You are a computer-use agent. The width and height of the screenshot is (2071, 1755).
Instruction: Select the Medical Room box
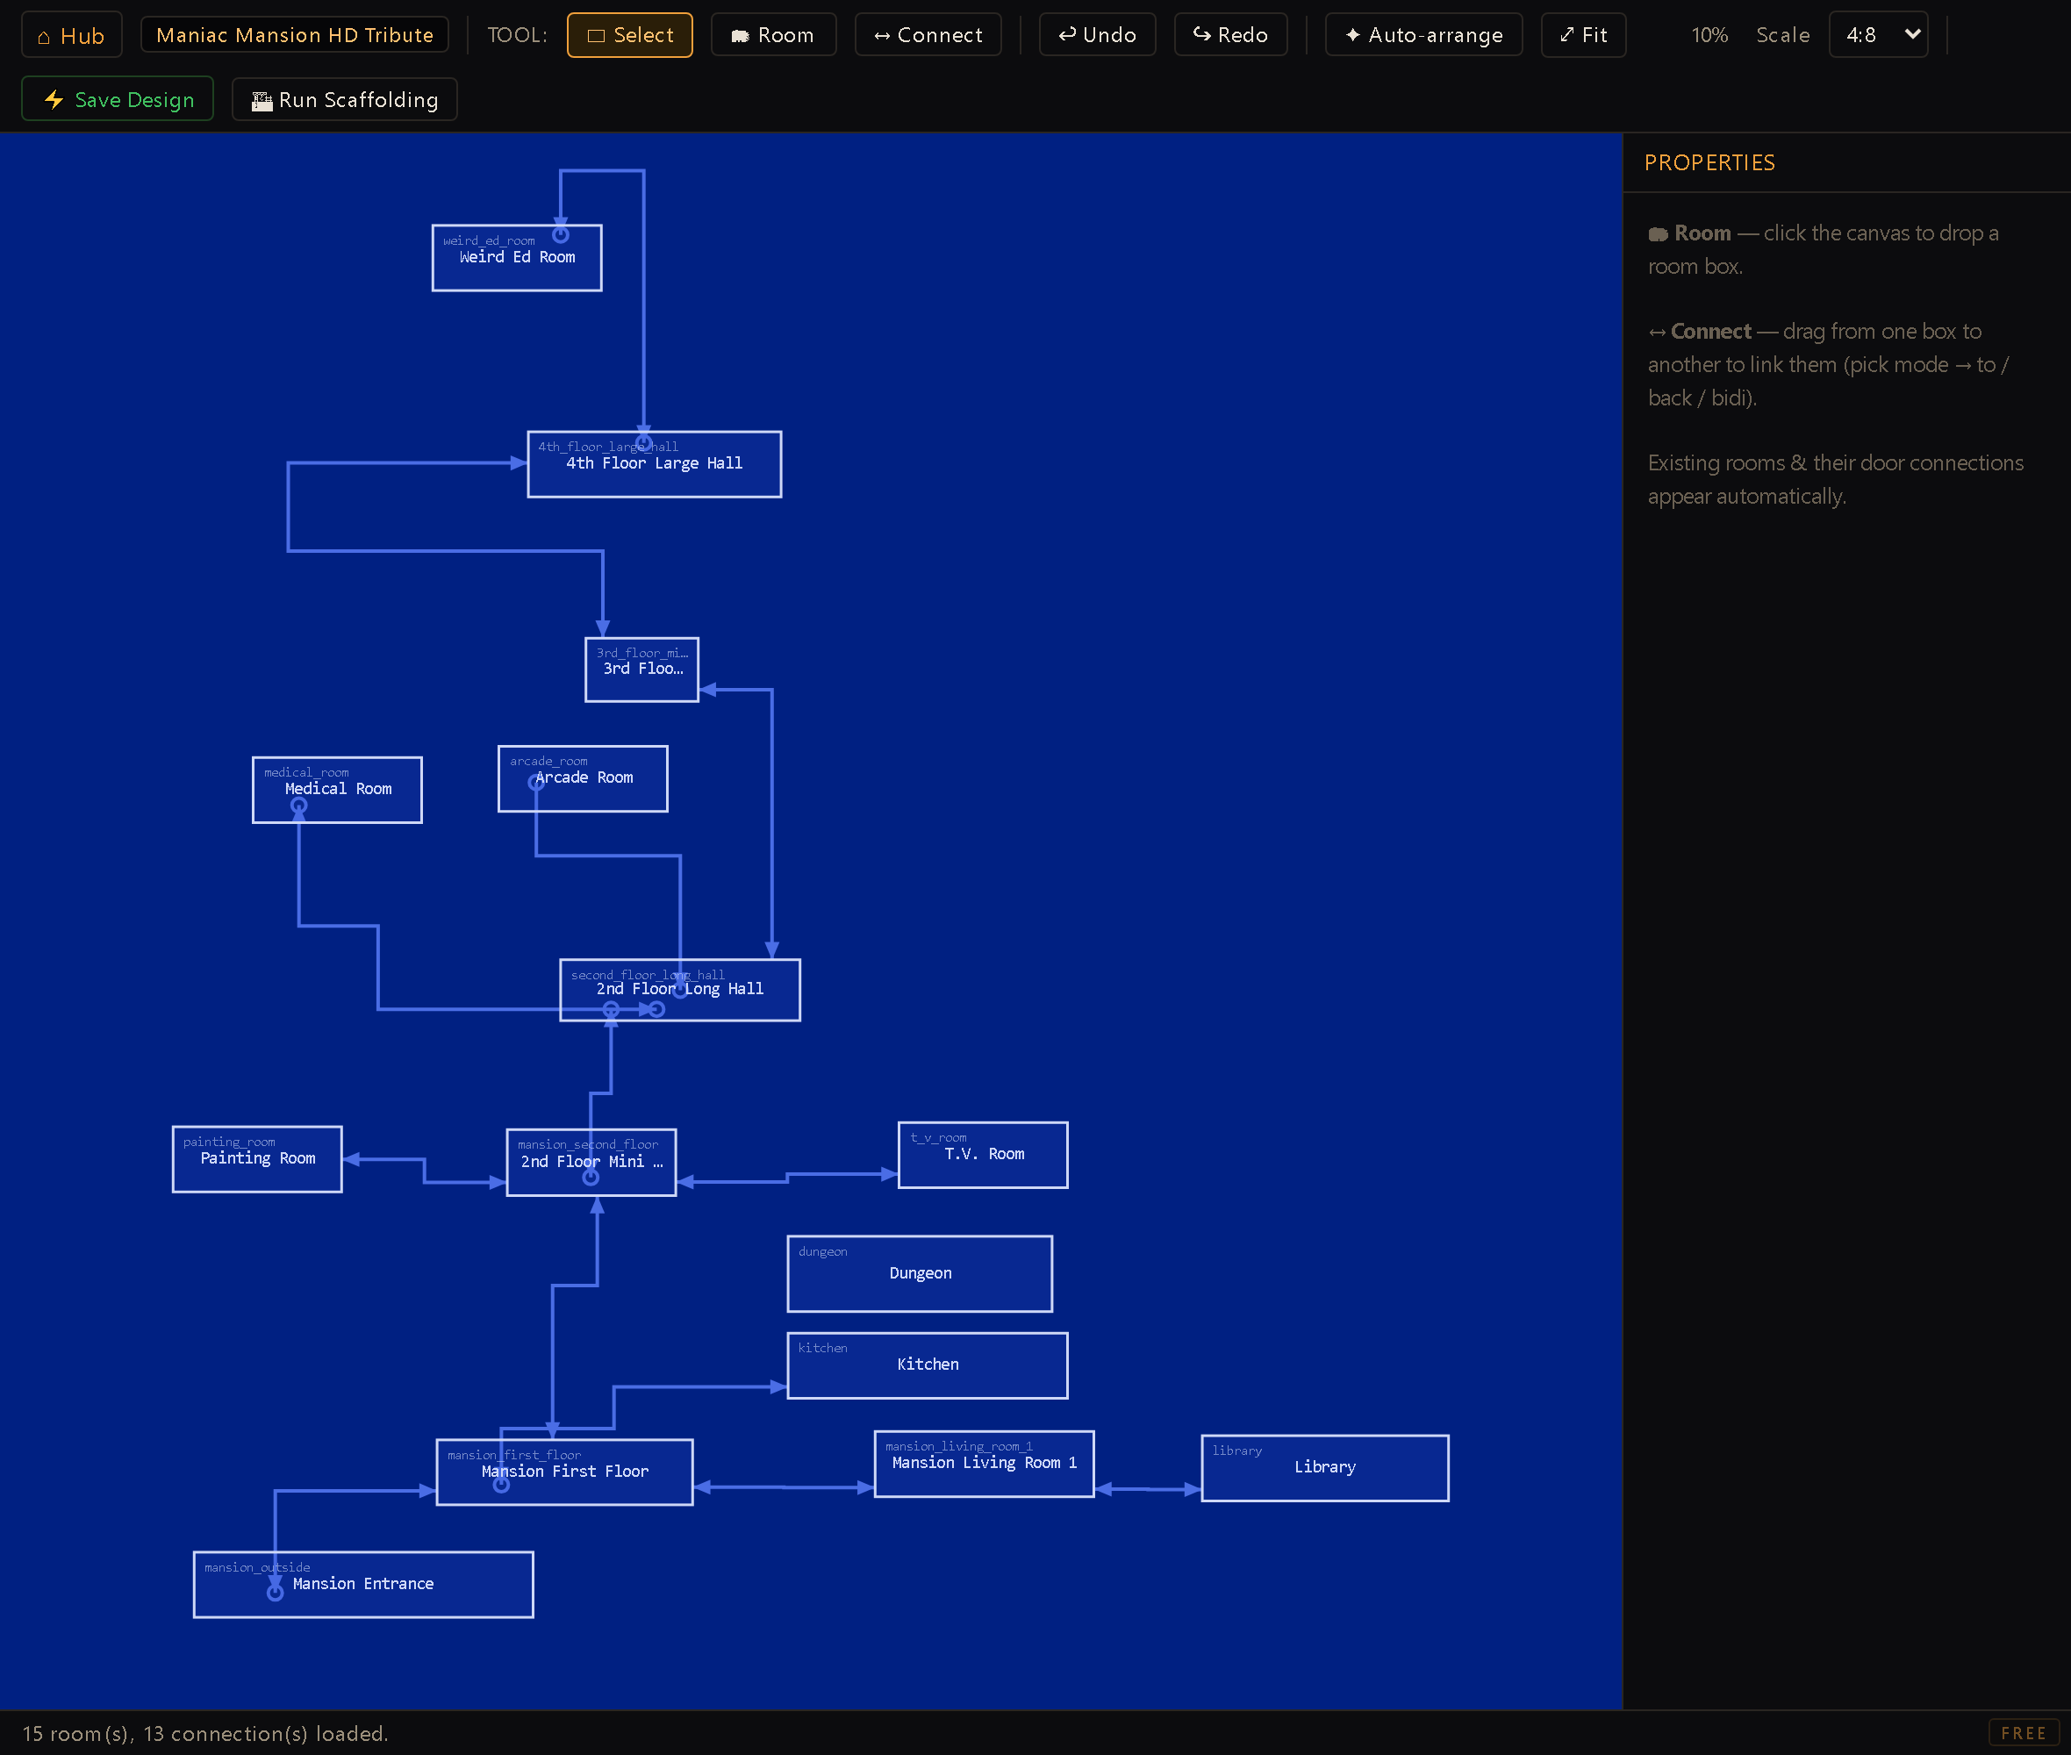pyautogui.click(x=337, y=790)
